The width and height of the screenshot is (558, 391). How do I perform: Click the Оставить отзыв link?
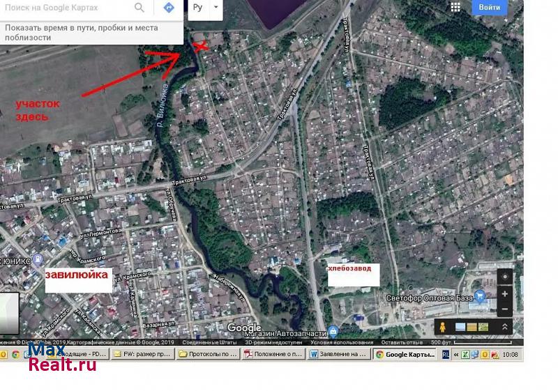(400, 342)
